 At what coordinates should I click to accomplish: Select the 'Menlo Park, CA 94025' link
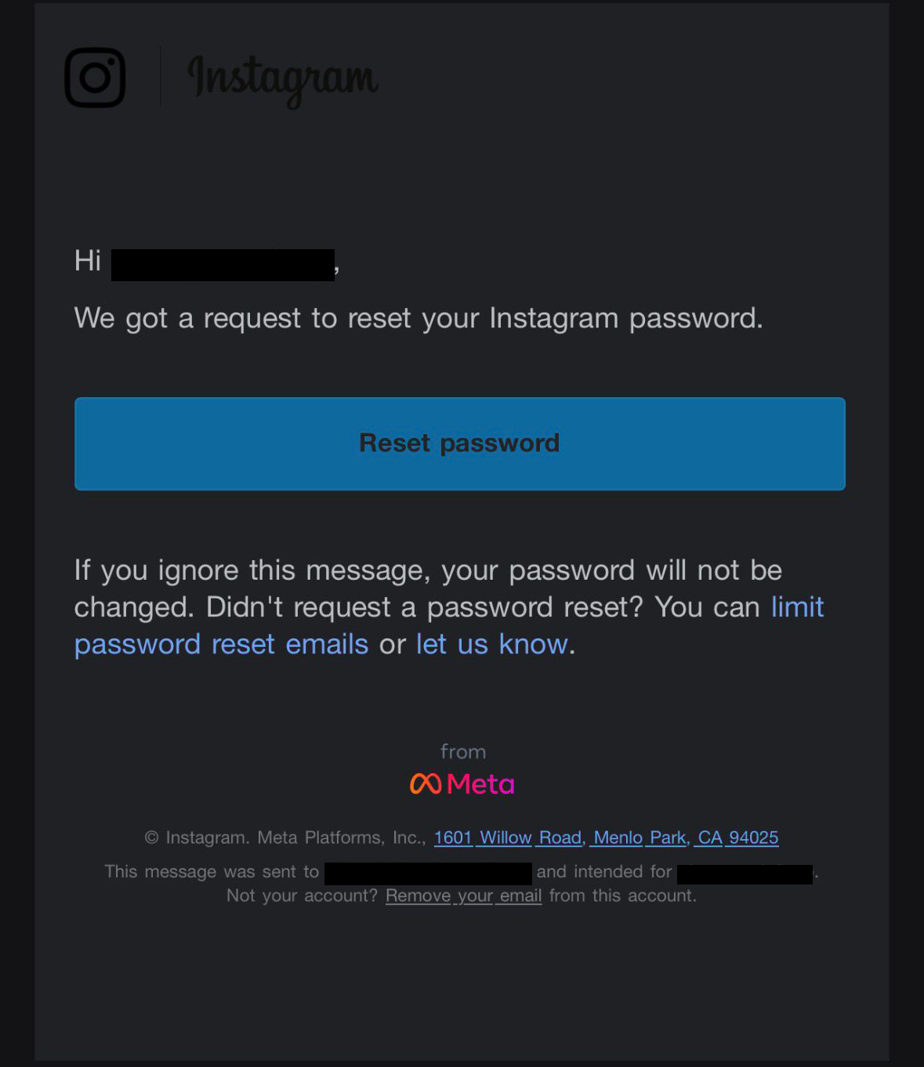point(685,837)
